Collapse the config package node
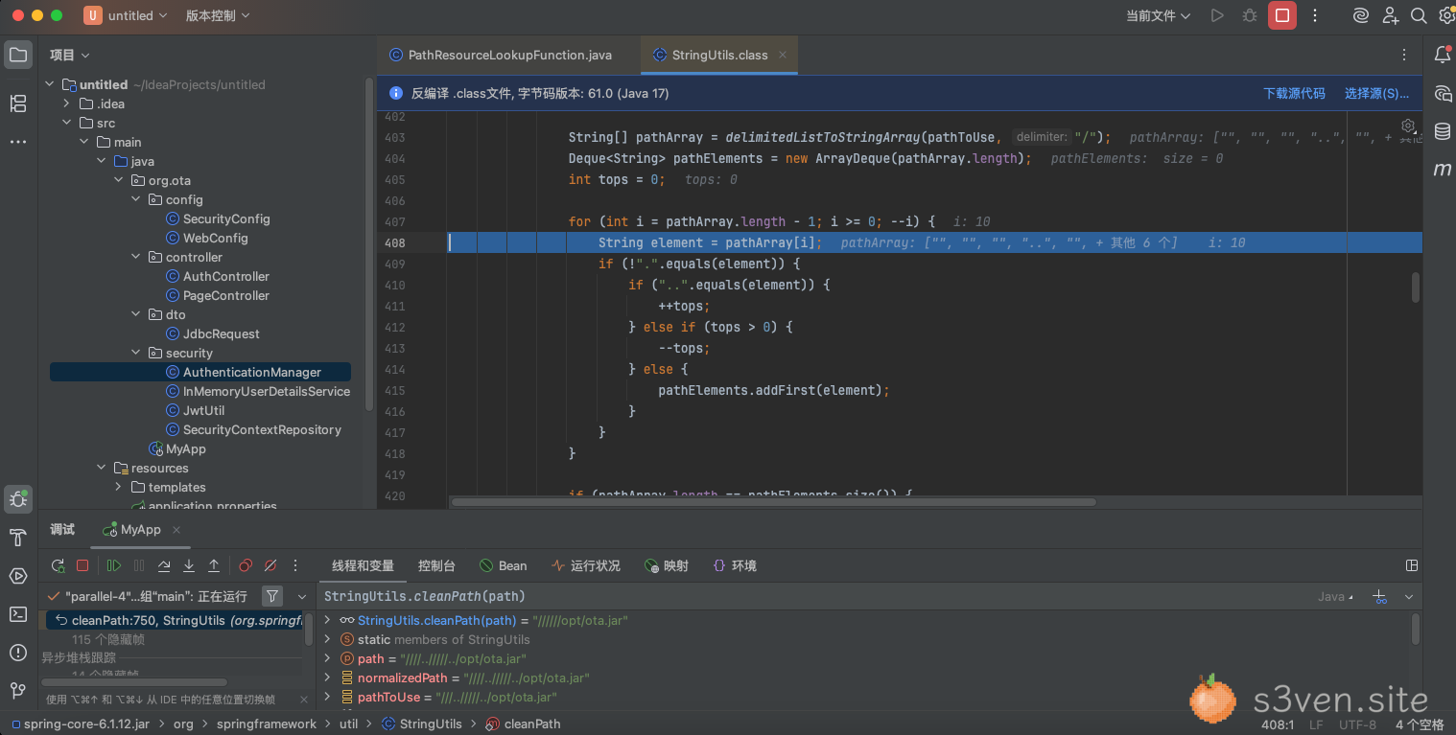 (x=135, y=199)
